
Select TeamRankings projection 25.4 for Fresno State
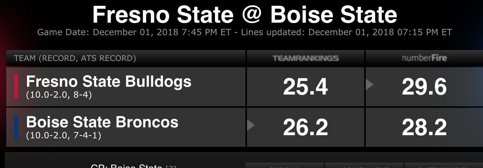coord(305,87)
